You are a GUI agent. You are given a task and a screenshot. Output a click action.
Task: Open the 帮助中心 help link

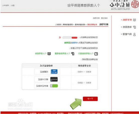tap(6, 5)
